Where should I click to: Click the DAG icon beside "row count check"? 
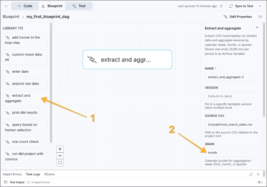pyautogui.click(x=8, y=141)
